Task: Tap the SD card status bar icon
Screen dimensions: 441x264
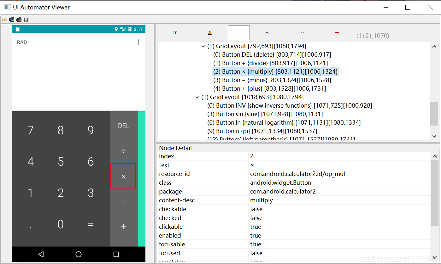Action: coord(18,29)
